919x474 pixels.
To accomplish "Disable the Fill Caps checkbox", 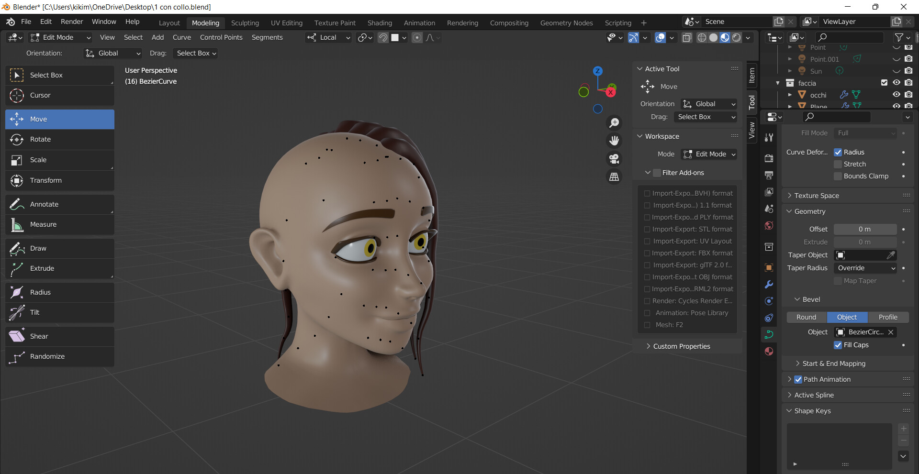I will click(x=838, y=345).
